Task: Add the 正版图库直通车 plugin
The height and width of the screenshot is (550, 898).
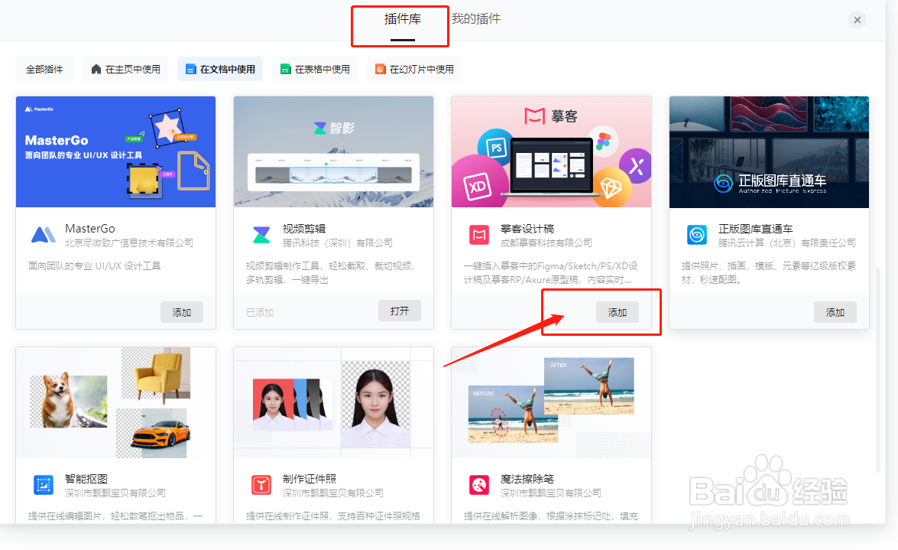Action: tap(835, 312)
